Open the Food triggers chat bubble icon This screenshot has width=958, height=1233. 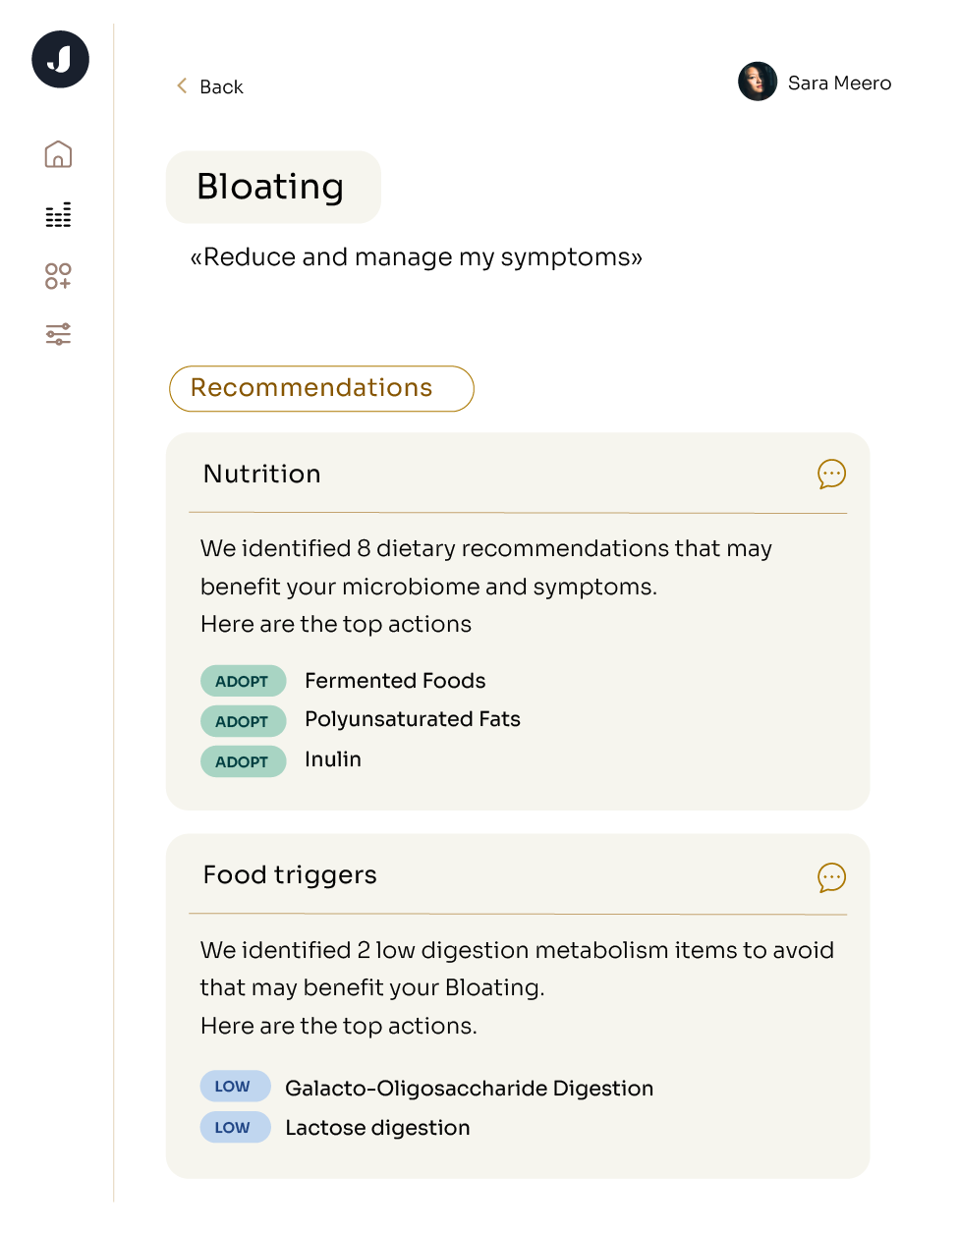(x=831, y=876)
